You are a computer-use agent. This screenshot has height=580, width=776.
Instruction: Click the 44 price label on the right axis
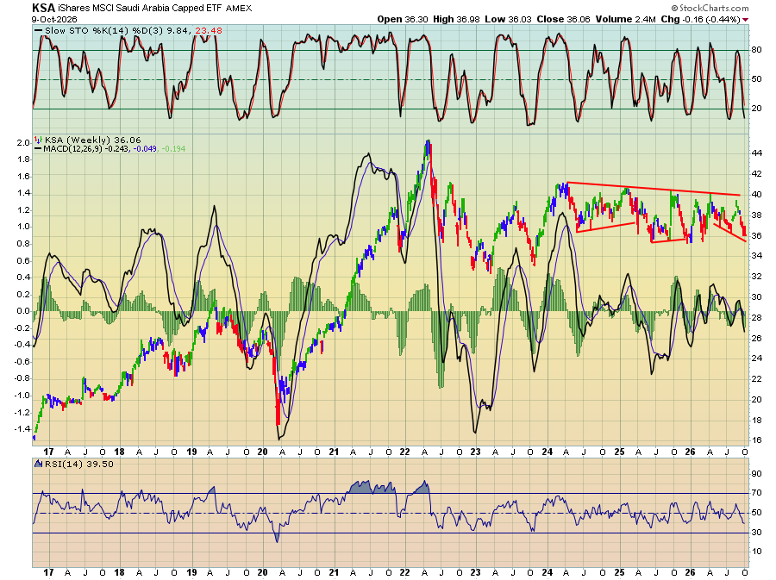click(x=756, y=153)
